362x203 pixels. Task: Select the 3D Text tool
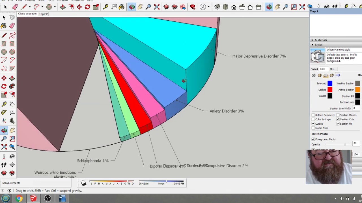(x=12, y=121)
